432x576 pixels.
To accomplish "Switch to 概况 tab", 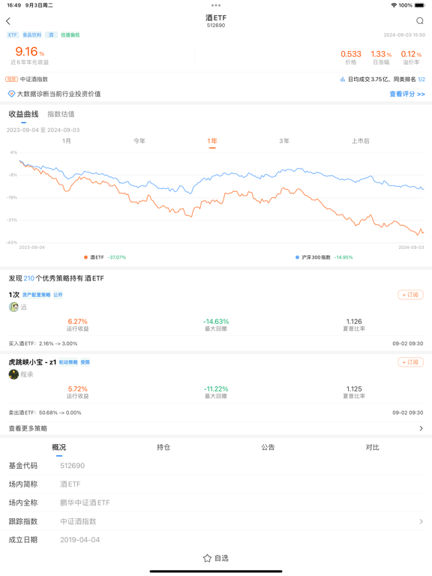I will point(59,448).
